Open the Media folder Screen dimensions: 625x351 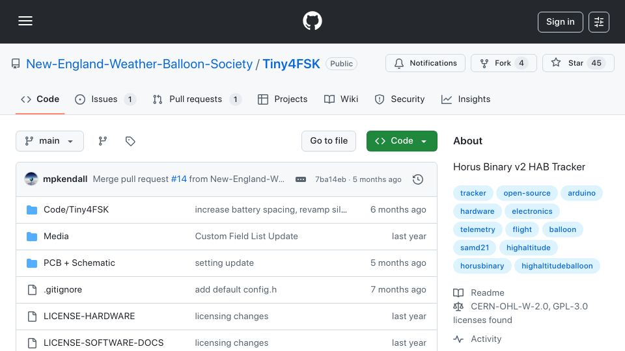(x=56, y=237)
